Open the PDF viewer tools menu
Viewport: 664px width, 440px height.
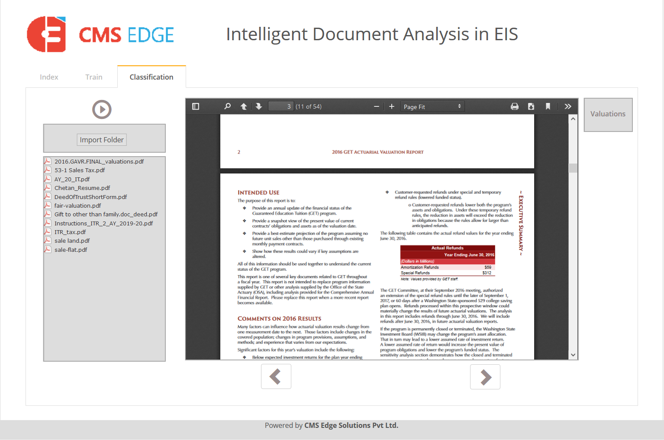[x=568, y=106]
